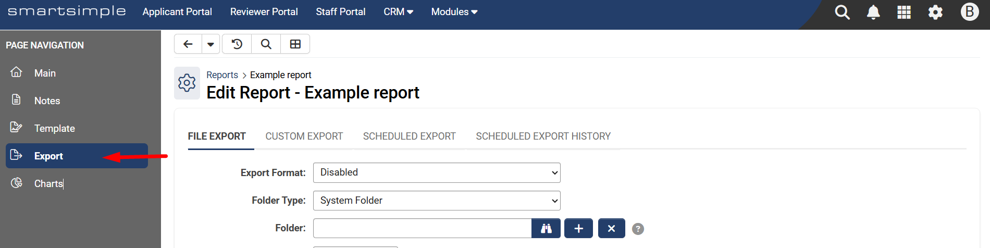Open the global search magnifier icon

point(842,12)
